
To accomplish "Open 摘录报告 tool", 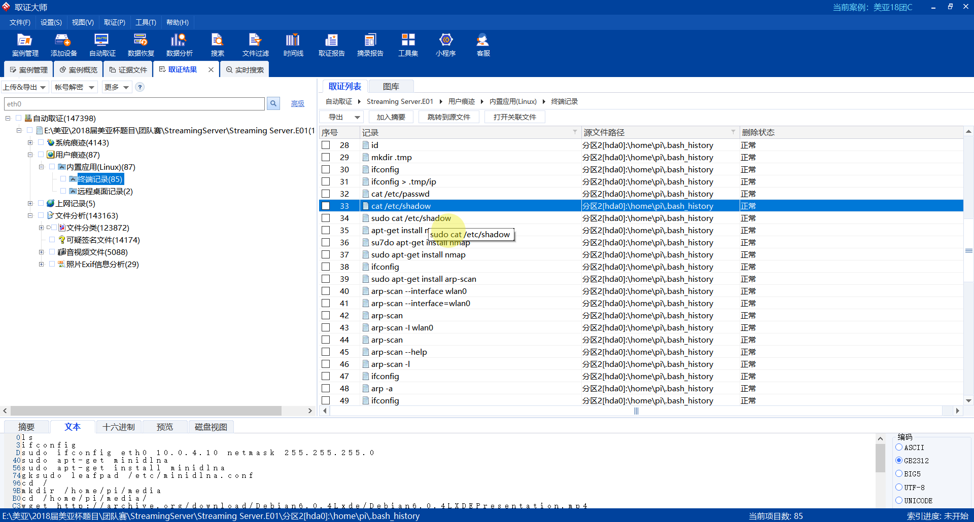I will click(370, 45).
